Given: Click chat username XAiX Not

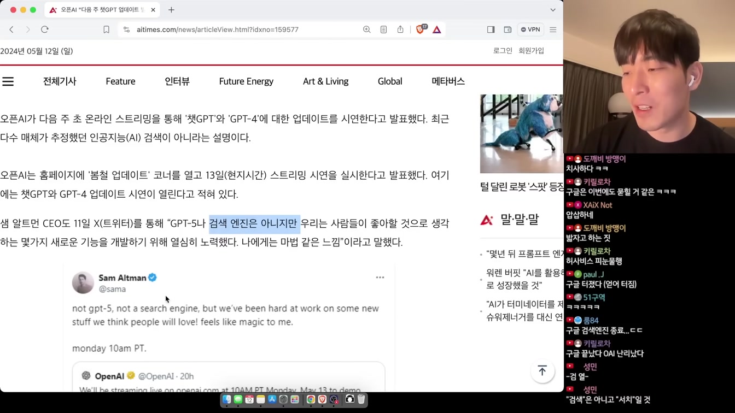Looking at the screenshot, I should pyautogui.click(x=597, y=205).
